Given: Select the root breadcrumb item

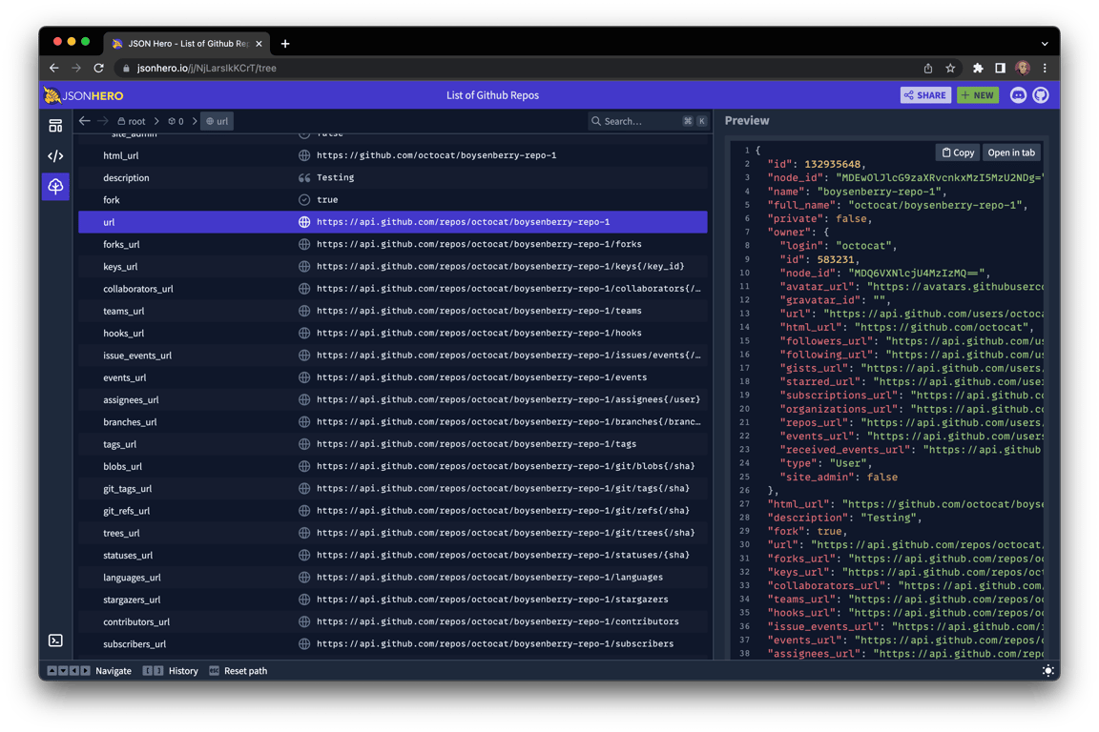Looking at the screenshot, I should (132, 121).
